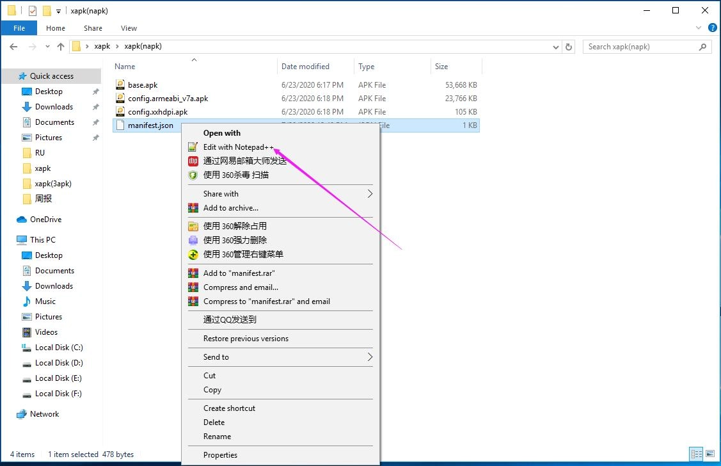Click inside the search xapk(napk) box
This screenshot has height=466, width=721.
pos(640,46)
